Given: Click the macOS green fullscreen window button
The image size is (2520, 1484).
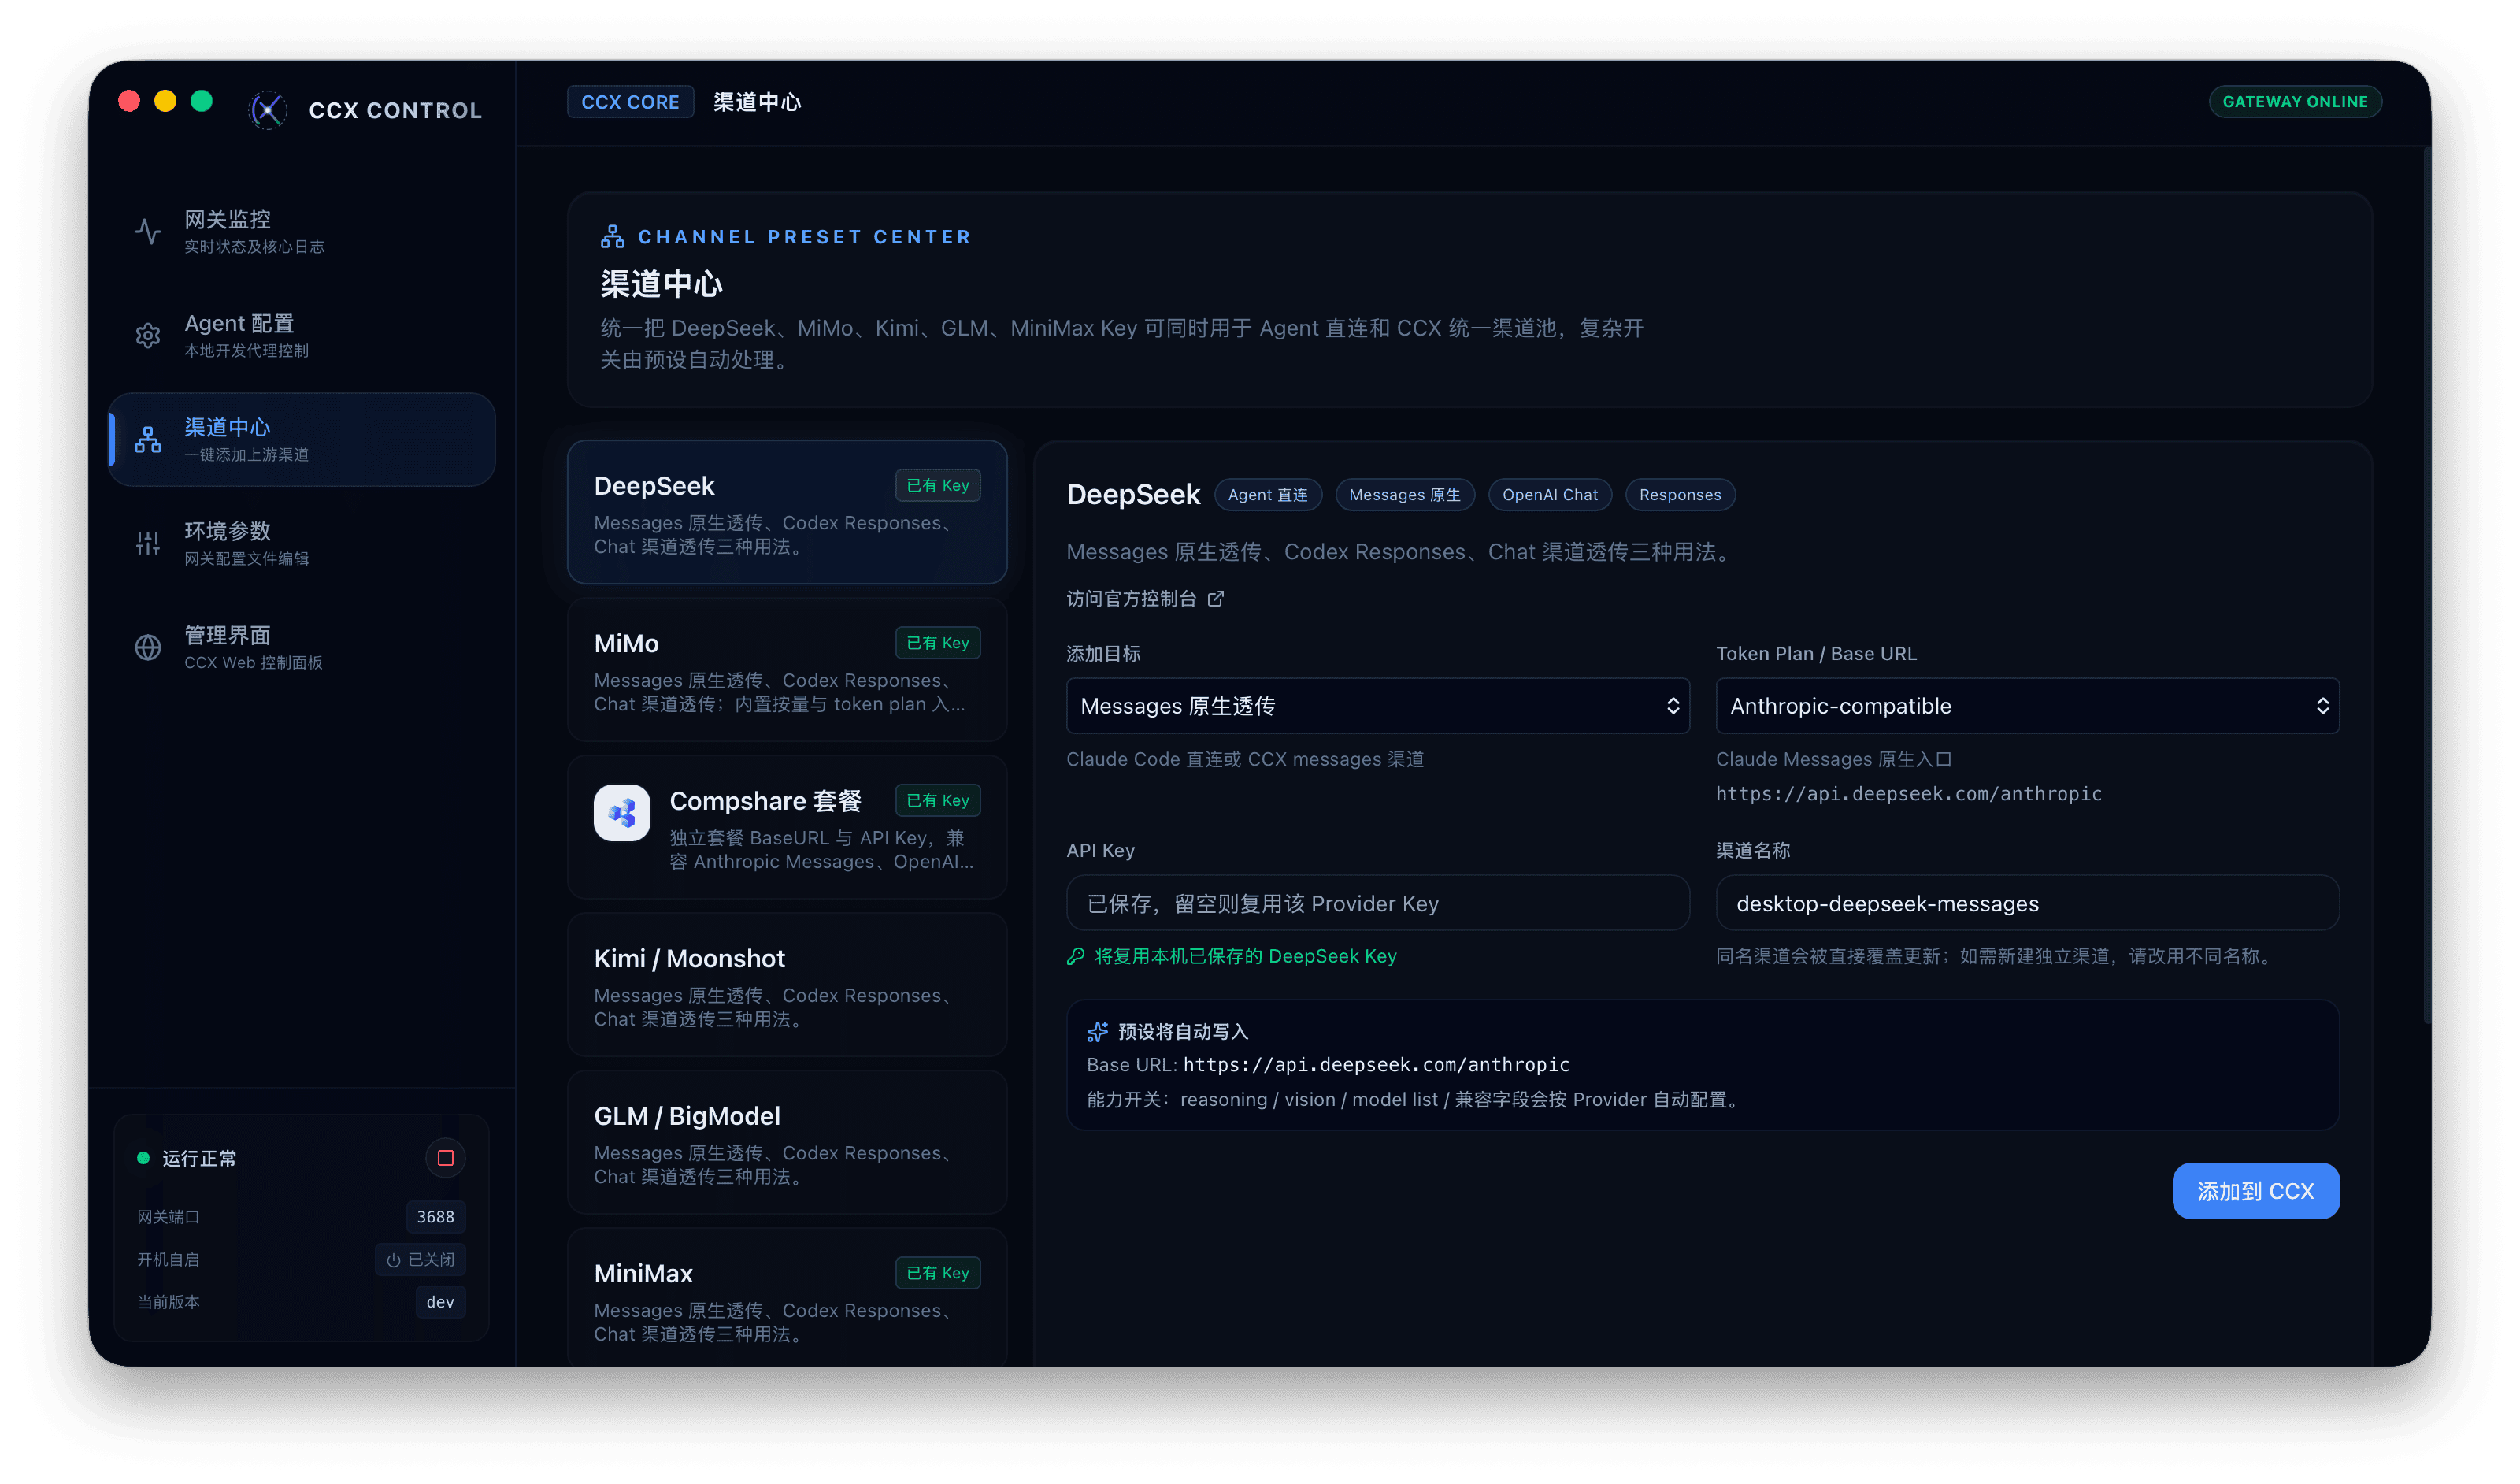Looking at the screenshot, I should coord(202,101).
